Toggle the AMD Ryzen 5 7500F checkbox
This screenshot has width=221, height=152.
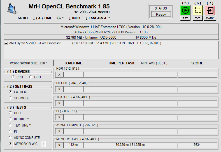[6, 43]
